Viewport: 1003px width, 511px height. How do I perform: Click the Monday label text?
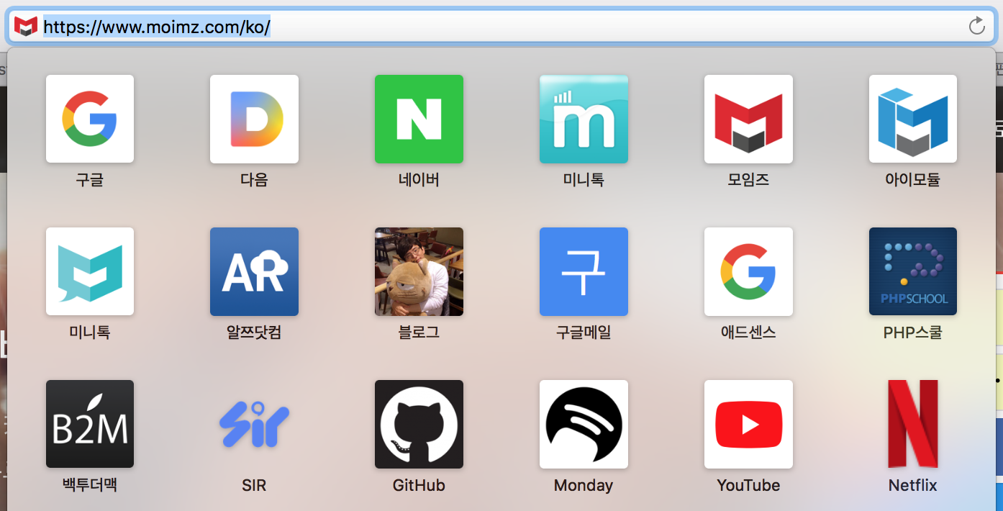click(x=584, y=486)
